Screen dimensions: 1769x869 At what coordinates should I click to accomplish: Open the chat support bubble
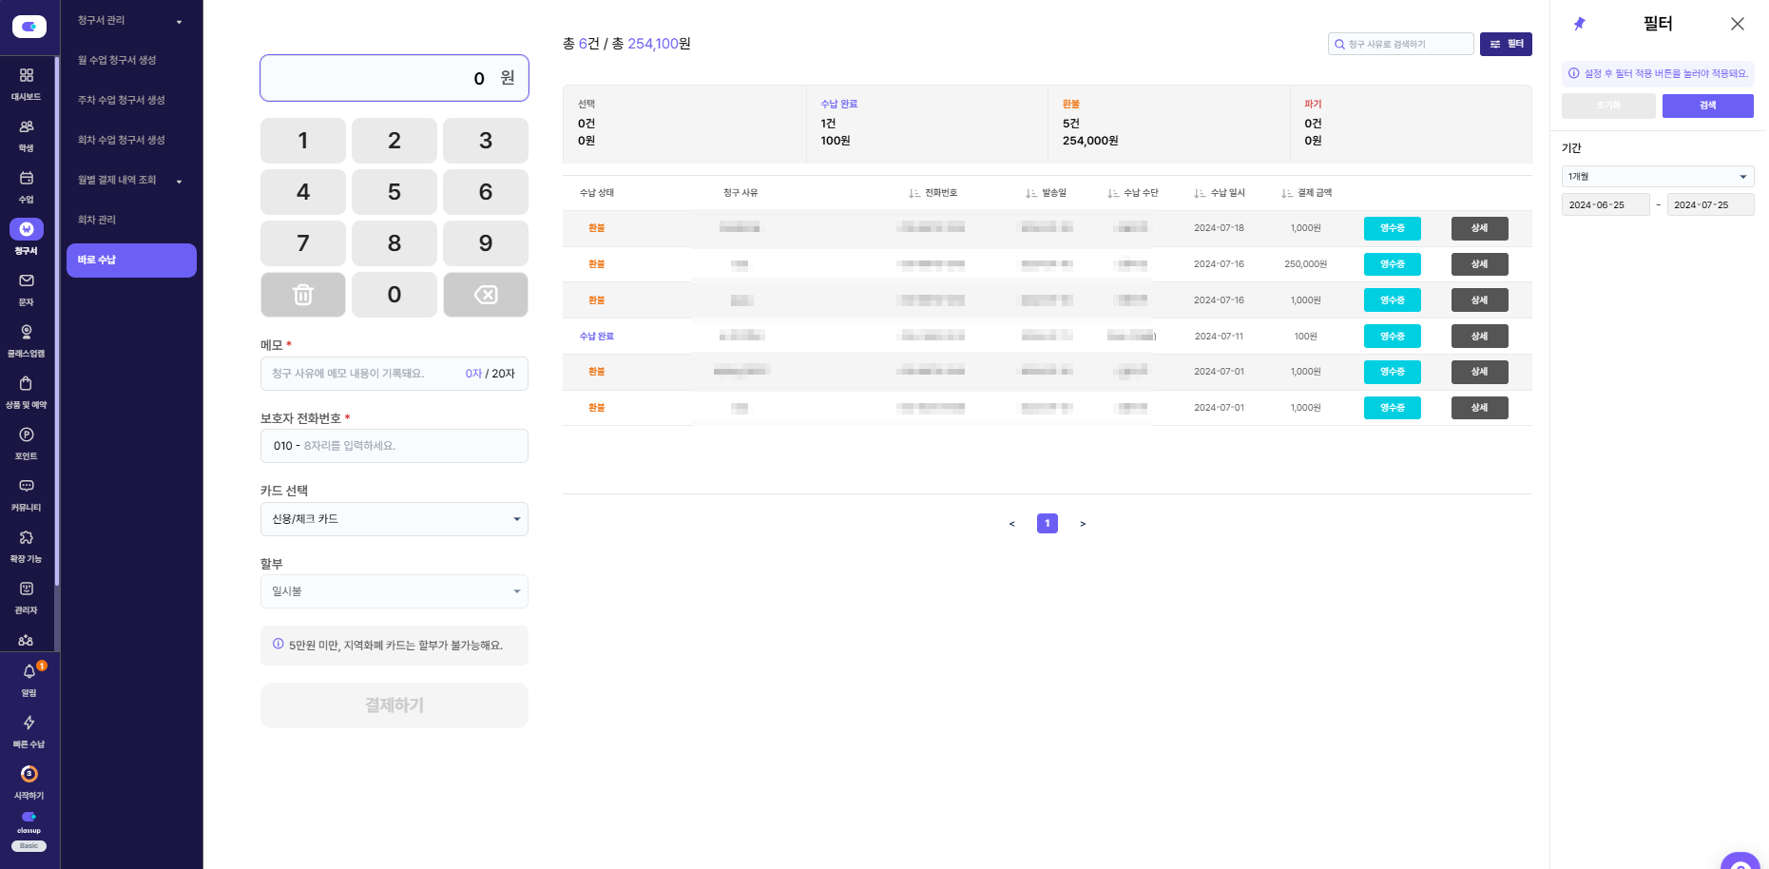pos(1740,861)
